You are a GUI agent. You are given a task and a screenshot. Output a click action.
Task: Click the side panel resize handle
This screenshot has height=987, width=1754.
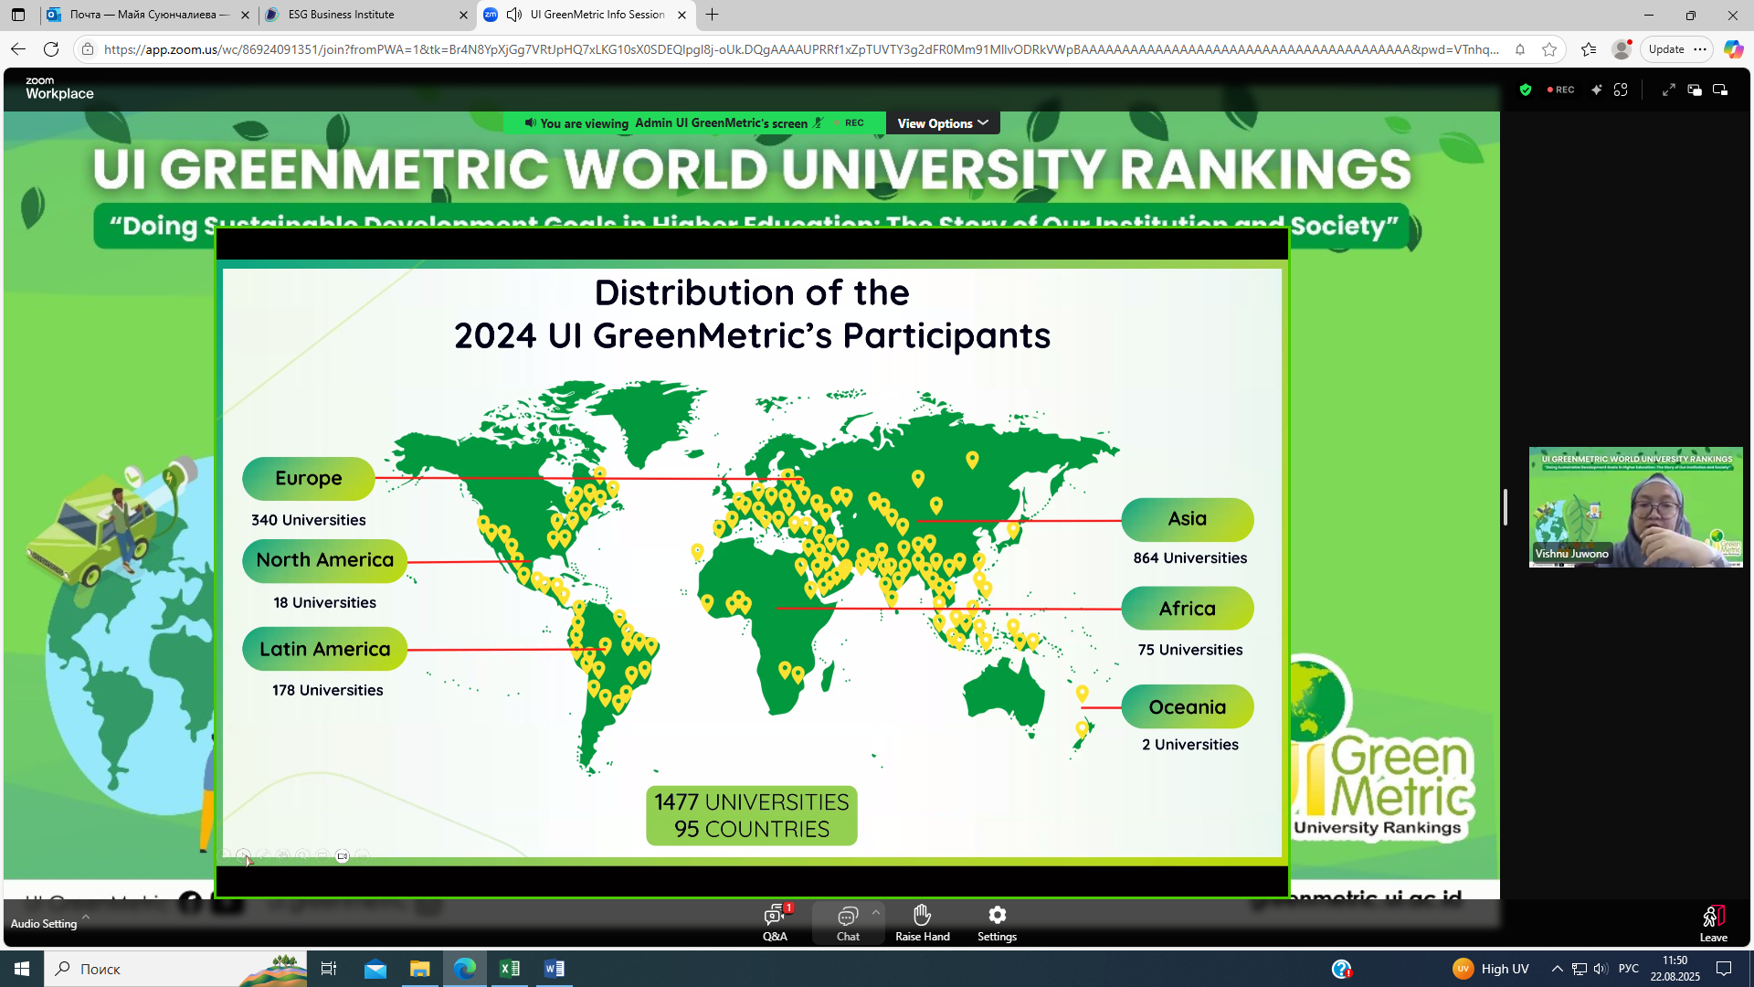click(1505, 507)
